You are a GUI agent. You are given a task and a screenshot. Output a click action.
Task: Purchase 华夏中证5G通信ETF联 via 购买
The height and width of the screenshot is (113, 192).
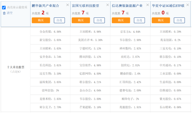[161, 20]
